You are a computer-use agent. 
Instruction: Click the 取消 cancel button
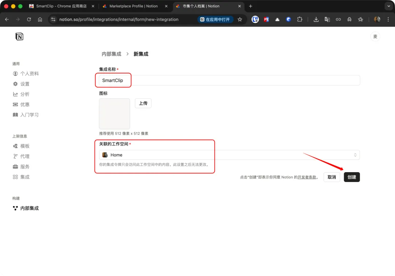point(332,177)
